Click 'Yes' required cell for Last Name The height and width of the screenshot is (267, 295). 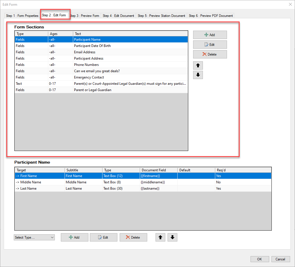[243, 188]
